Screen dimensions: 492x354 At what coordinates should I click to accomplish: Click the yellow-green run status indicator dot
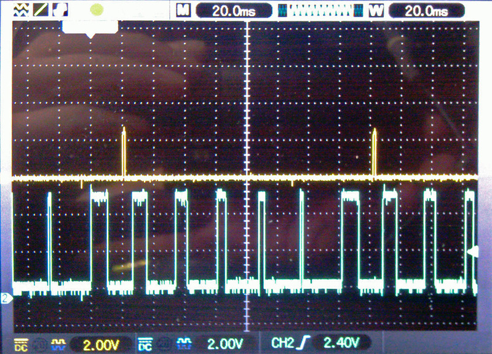[97, 9]
